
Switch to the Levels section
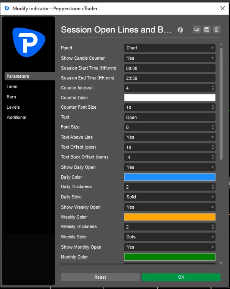tap(13, 107)
